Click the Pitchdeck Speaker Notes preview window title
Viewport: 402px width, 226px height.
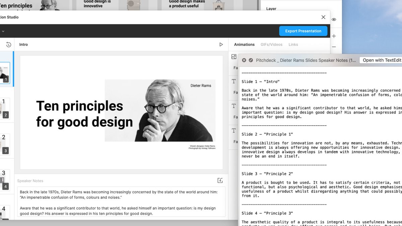pos(306,60)
